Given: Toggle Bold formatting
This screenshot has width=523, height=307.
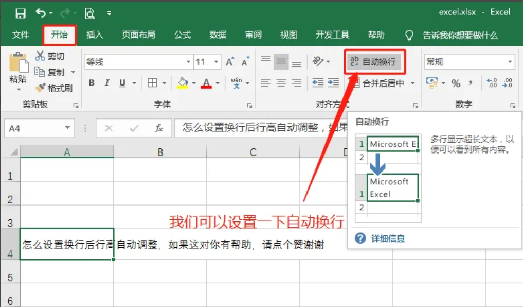Looking at the screenshot, I should [x=92, y=83].
